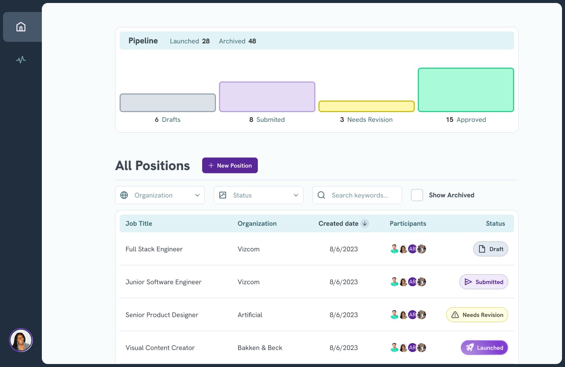Click the globe icon in Organization filter
This screenshot has width=565, height=367.
(x=124, y=195)
